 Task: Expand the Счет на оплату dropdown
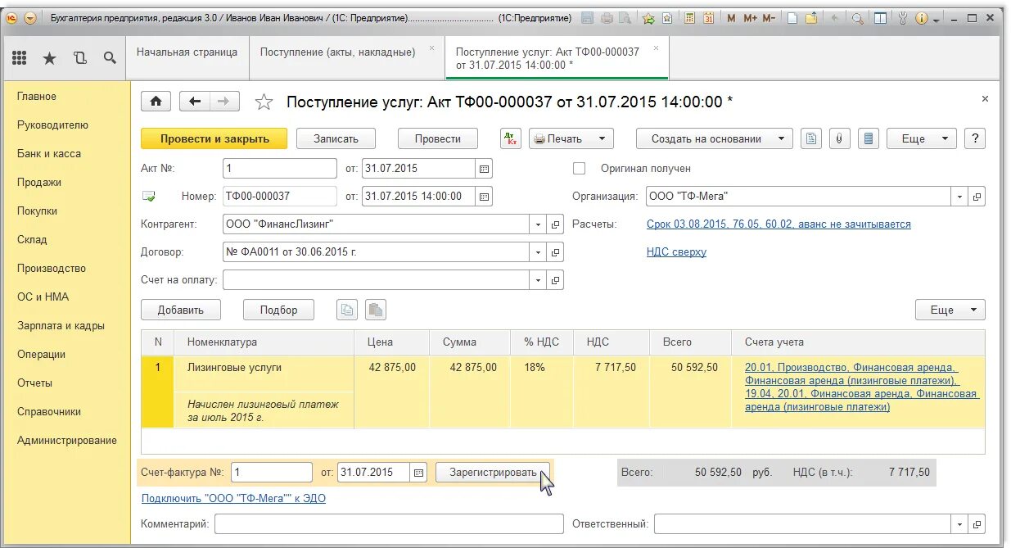(x=538, y=280)
